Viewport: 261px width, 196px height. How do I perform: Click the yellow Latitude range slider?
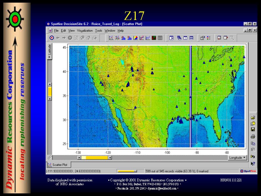point(50,91)
